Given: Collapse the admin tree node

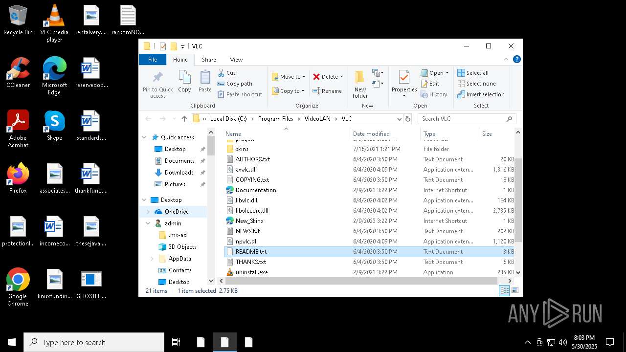Looking at the screenshot, I should (148, 223).
